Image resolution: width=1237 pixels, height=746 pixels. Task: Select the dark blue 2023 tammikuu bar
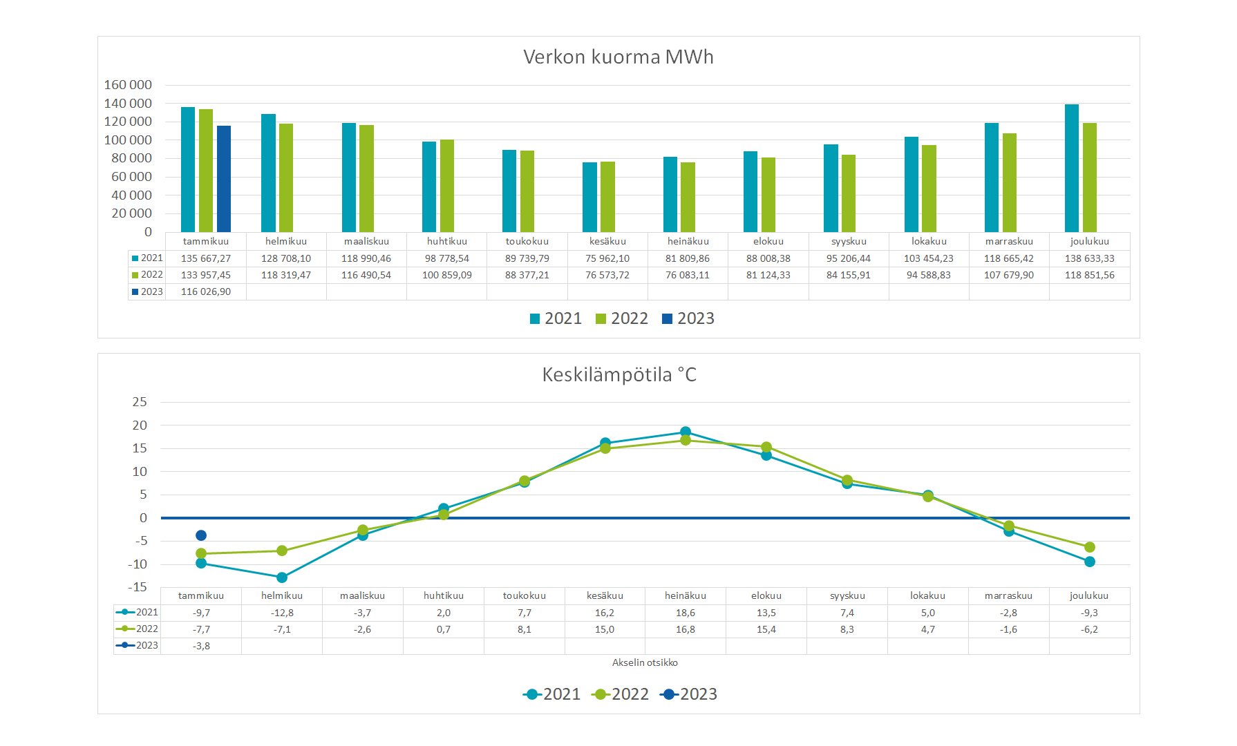pyautogui.click(x=224, y=180)
